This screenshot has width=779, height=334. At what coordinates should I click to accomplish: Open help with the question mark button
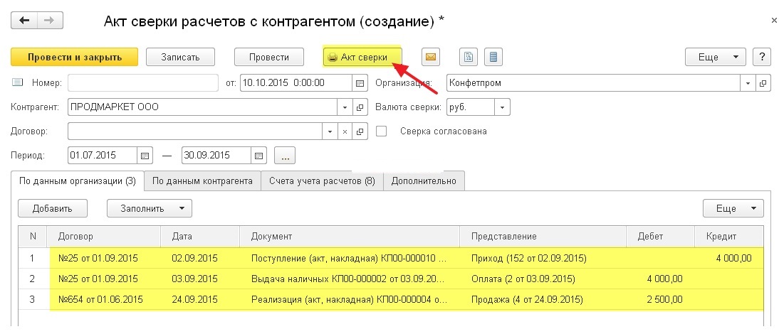[x=762, y=57]
